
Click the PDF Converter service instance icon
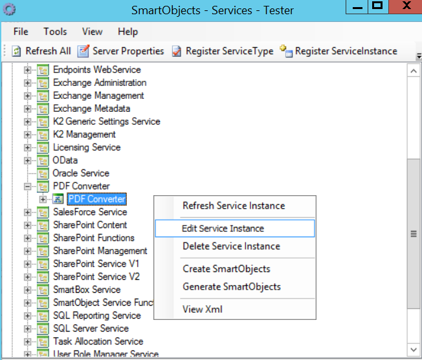tap(58, 199)
